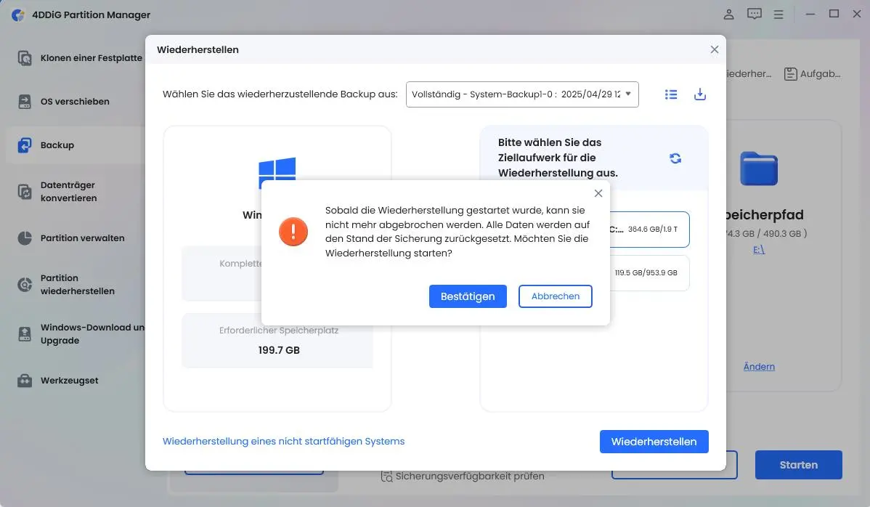Click the toolbox sidebar icon
The height and width of the screenshot is (507, 870).
[x=25, y=381]
